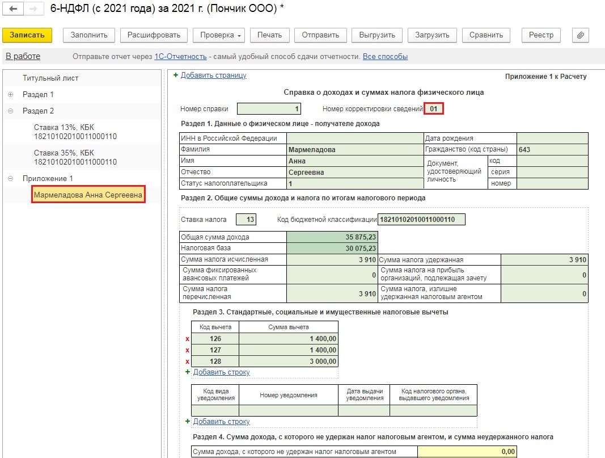Open the В работе status link
Image resolution: width=605 pixels, height=458 pixels.
coord(23,56)
